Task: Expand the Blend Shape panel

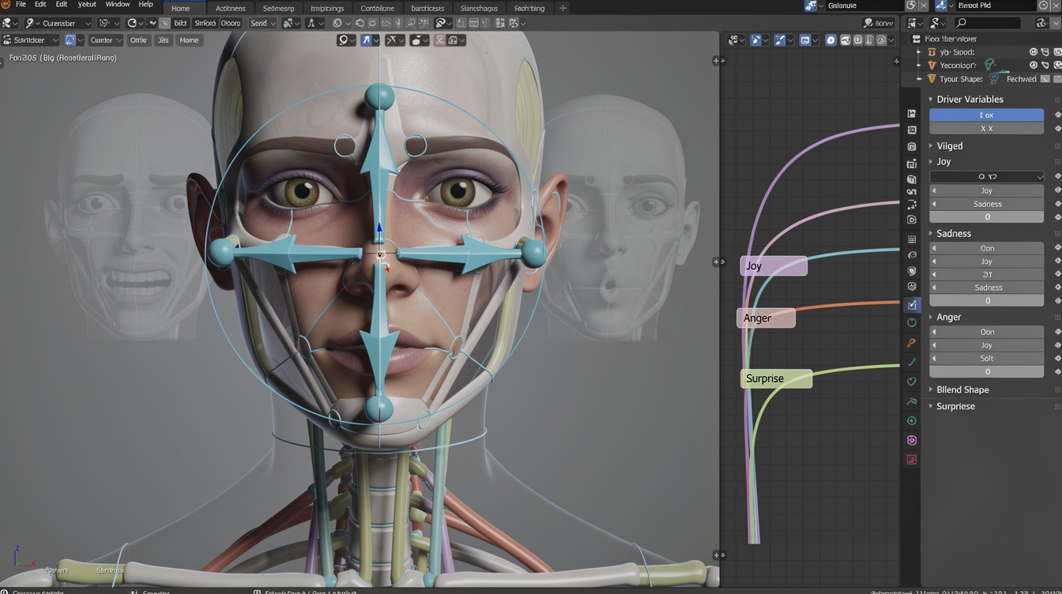Action: coord(962,389)
